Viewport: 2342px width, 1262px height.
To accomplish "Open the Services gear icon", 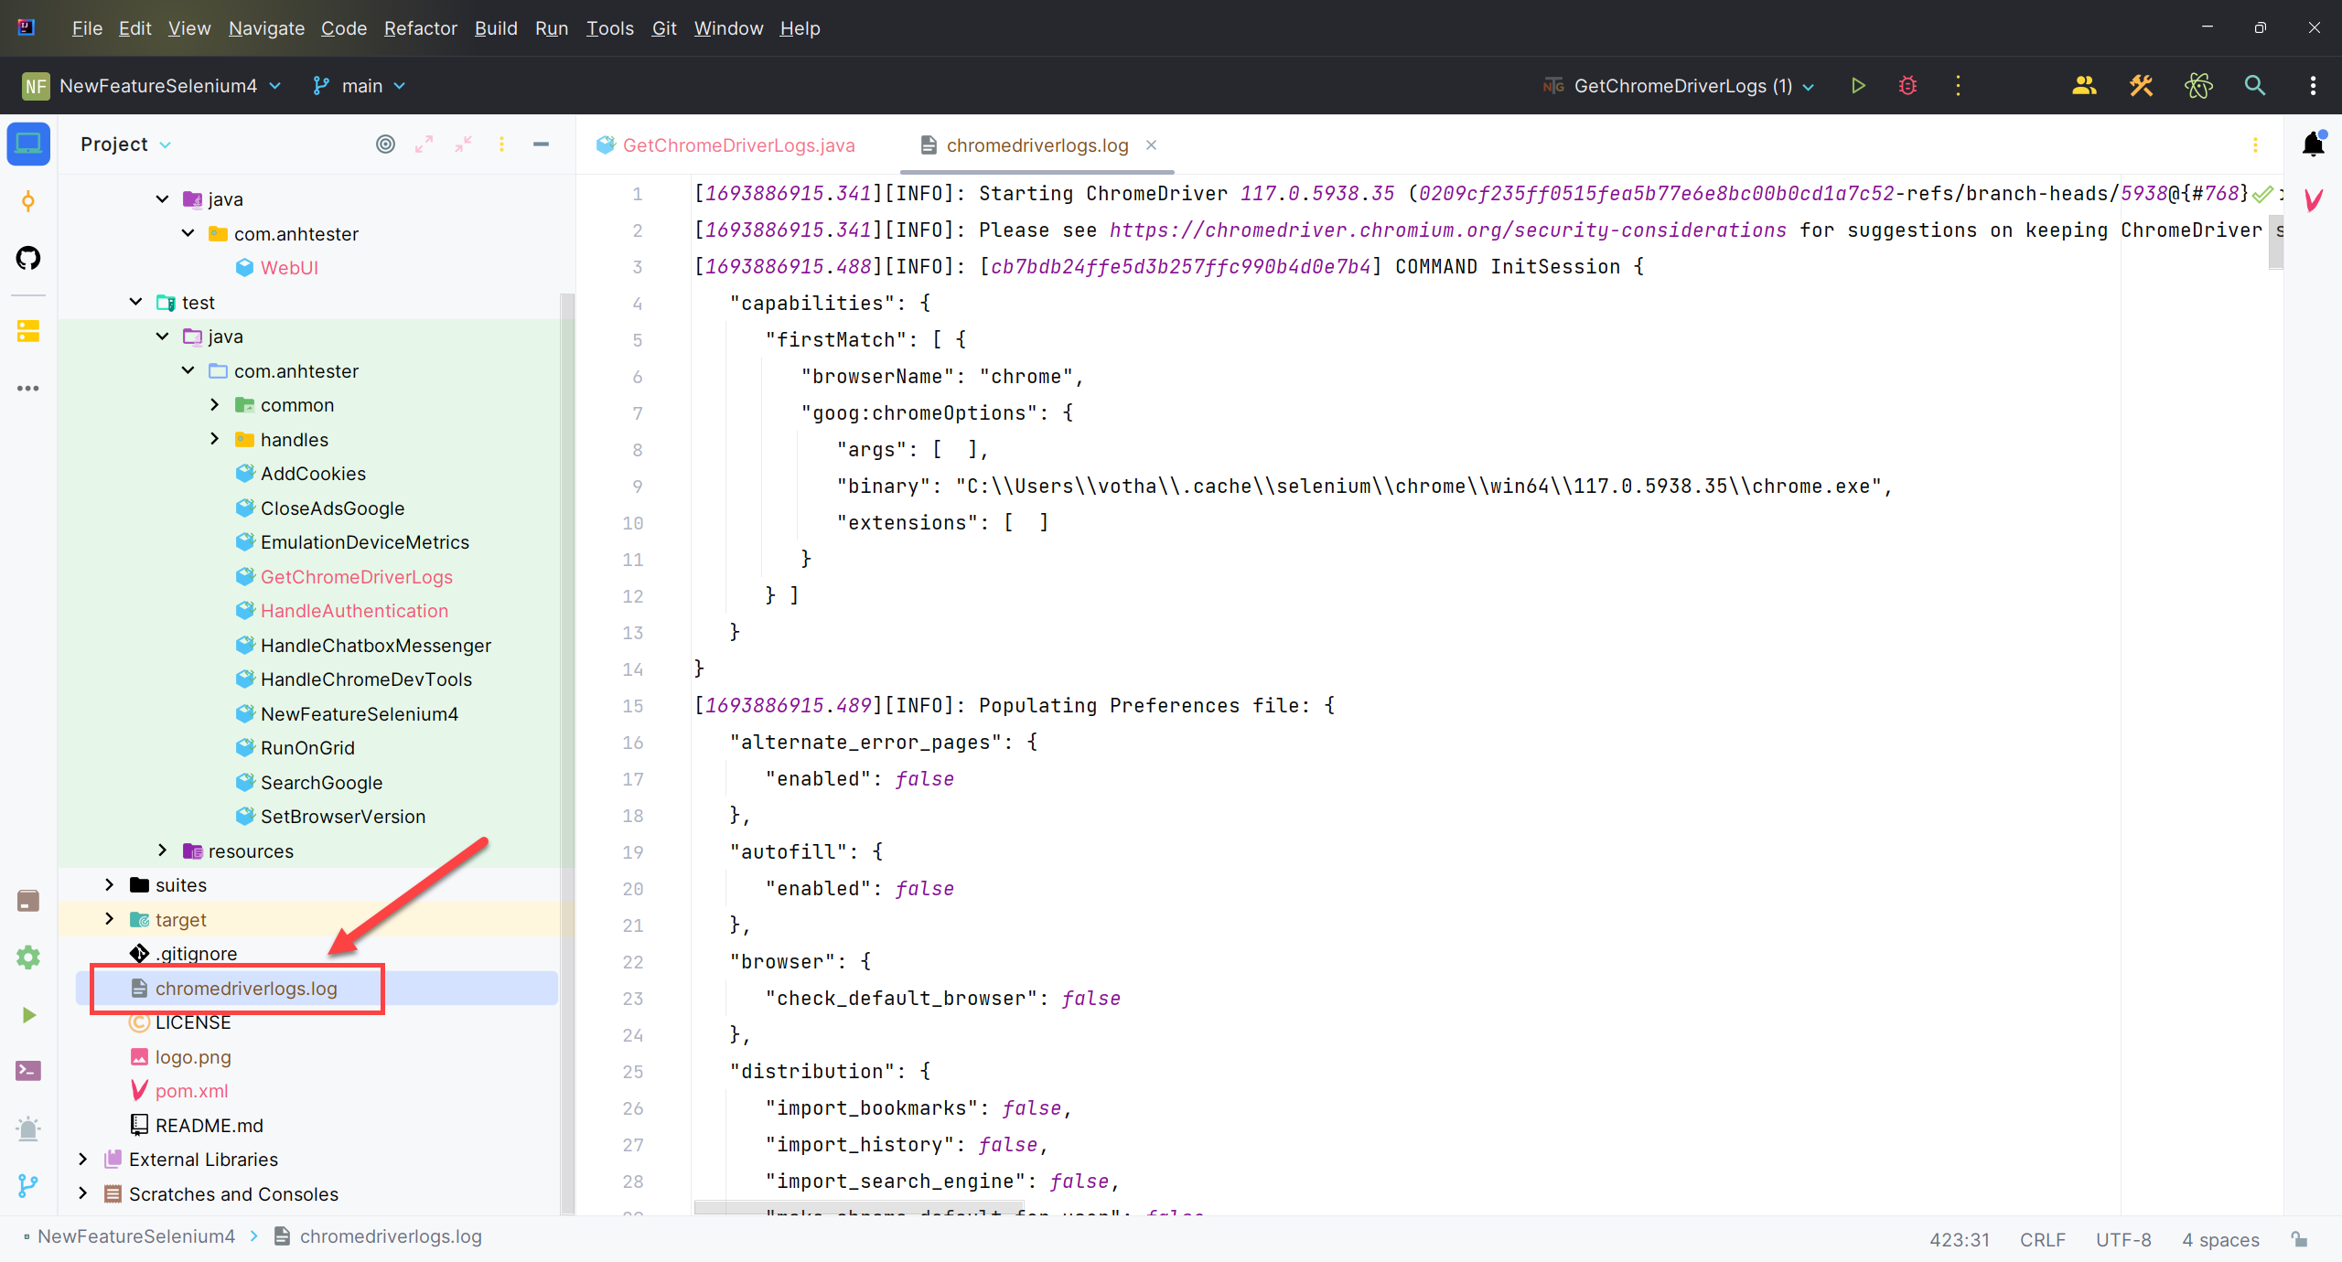I will (x=28, y=957).
